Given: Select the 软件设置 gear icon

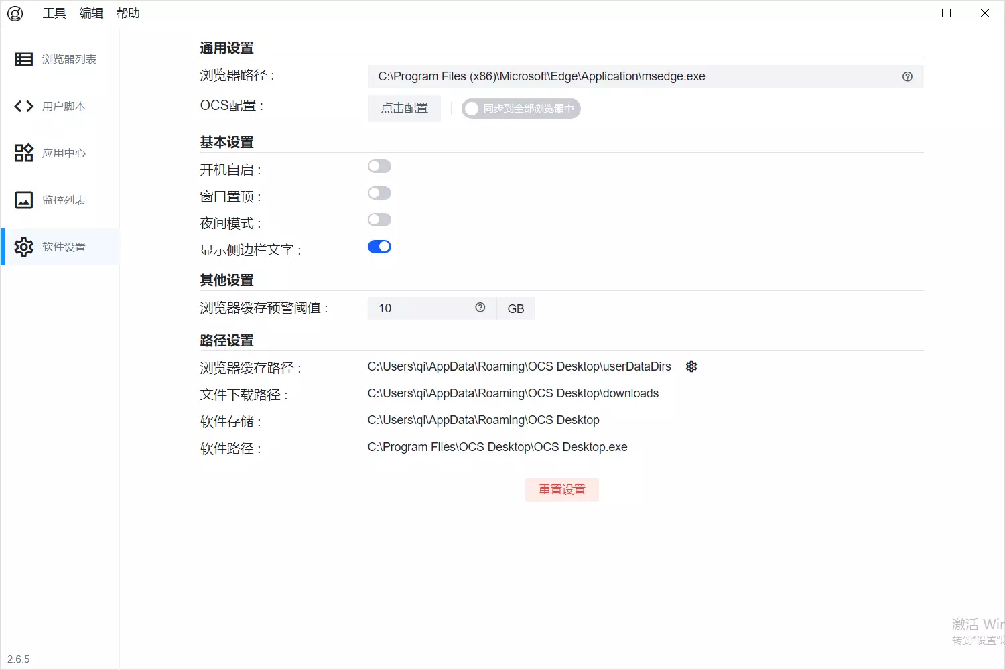Looking at the screenshot, I should point(24,247).
